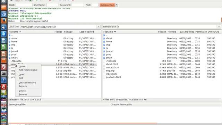Click the remote 'index.html' file icon
Viewport: 222px width, 125px height.
pyautogui.click(x=104, y=74)
